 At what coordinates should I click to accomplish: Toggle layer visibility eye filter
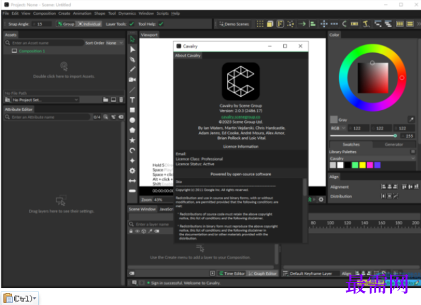coord(137,231)
